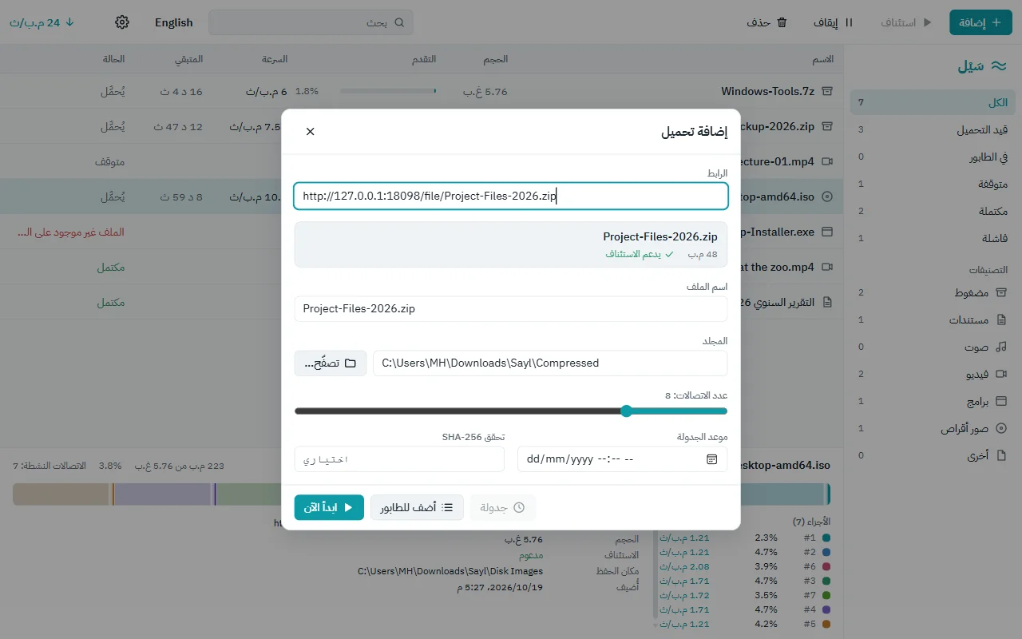
Task: Click the document icon beside مستندات category
Action: [1001, 320]
